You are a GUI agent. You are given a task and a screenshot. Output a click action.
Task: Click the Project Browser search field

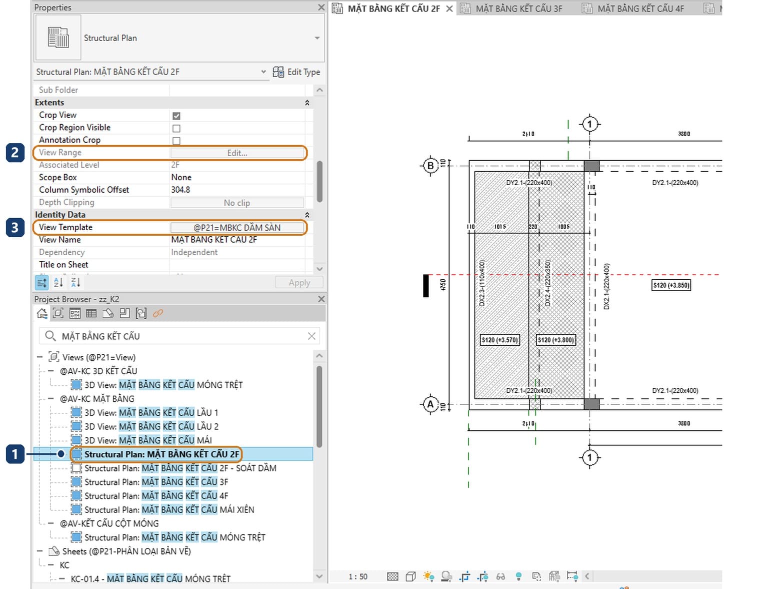(x=179, y=336)
